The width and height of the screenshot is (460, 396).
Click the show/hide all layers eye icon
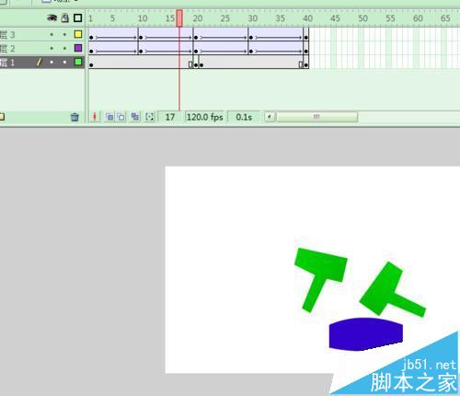tap(52, 18)
